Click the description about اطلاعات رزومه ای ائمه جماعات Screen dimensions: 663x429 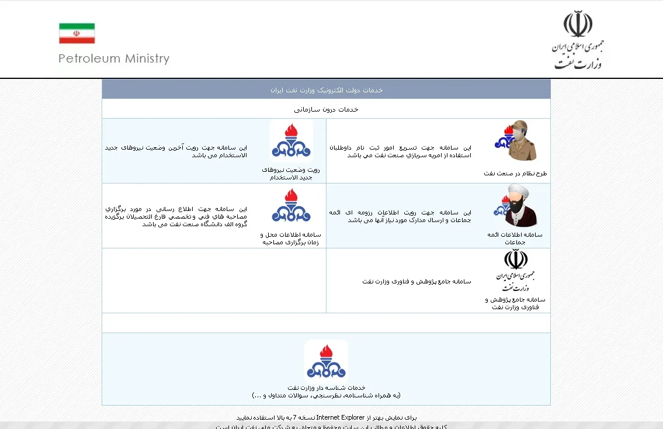(400, 216)
